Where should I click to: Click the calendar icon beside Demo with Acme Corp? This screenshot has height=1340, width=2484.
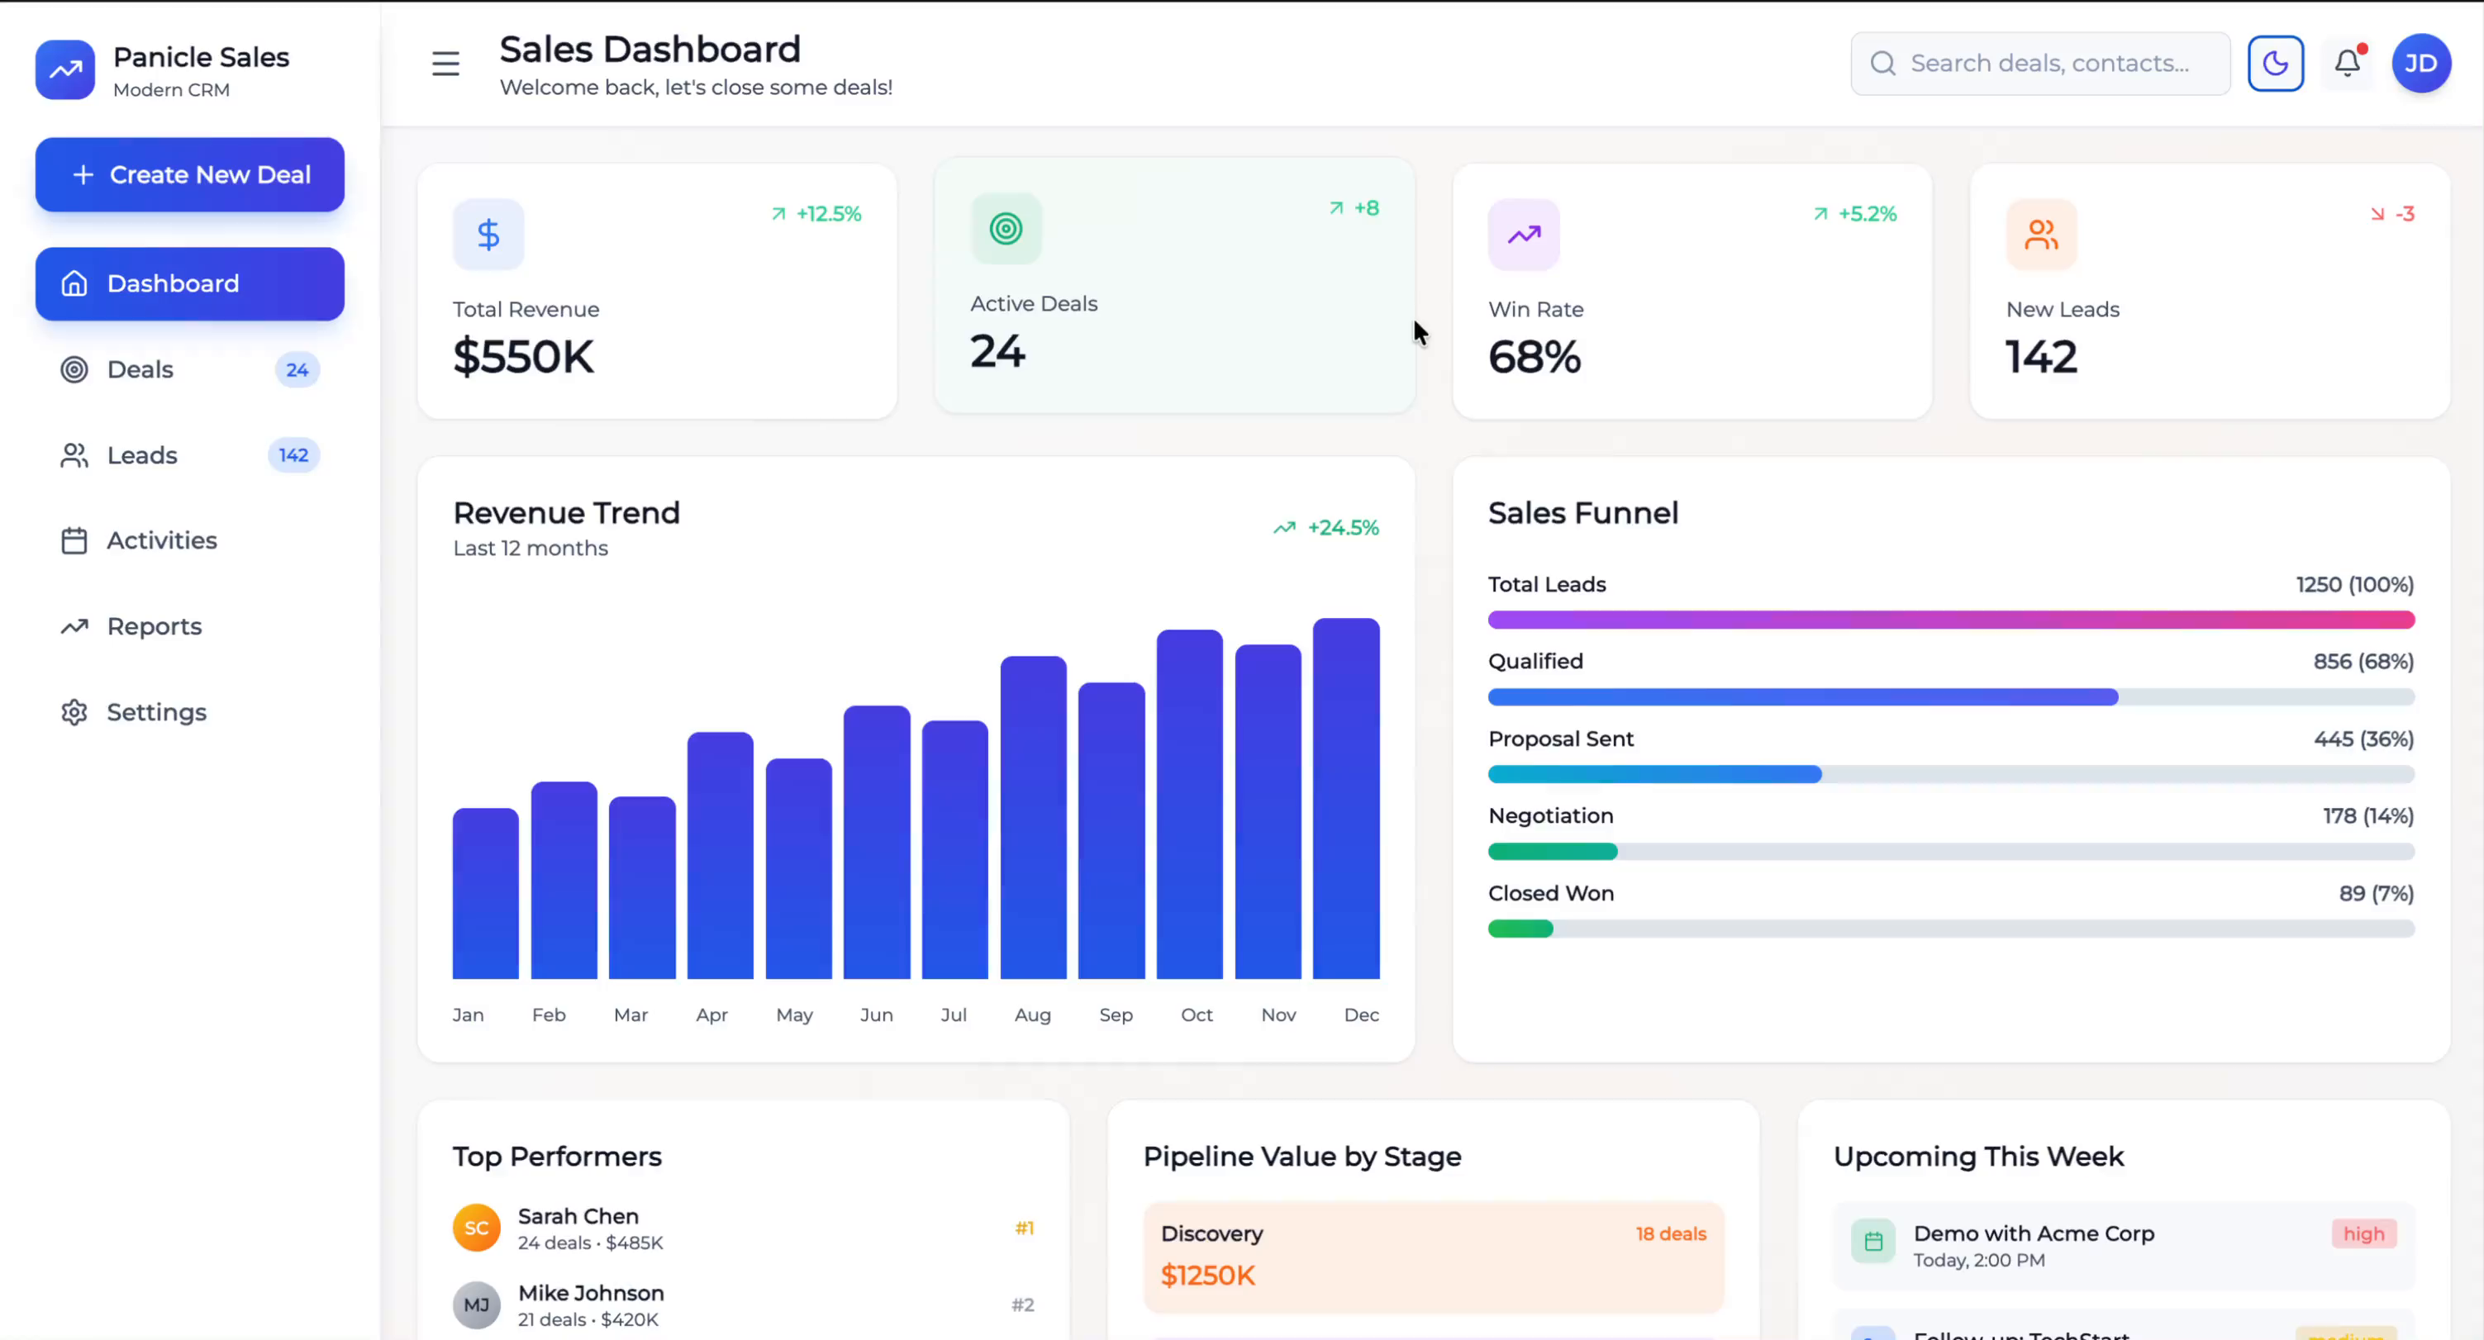(1873, 1242)
